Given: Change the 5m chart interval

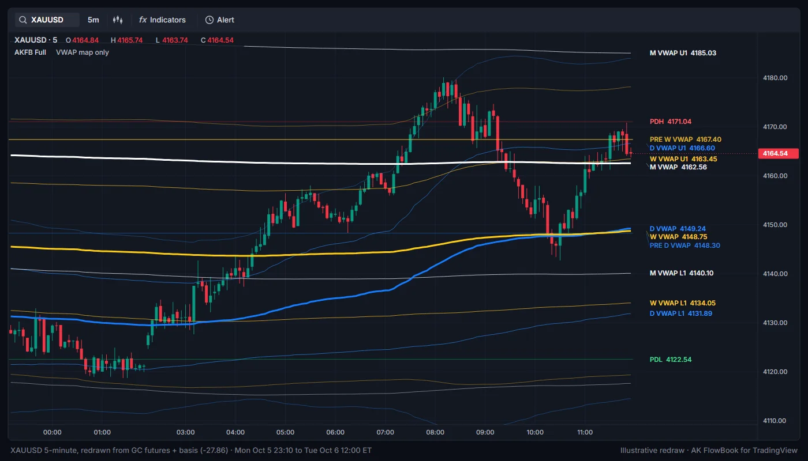Looking at the screenshot, I should [93, 20].
